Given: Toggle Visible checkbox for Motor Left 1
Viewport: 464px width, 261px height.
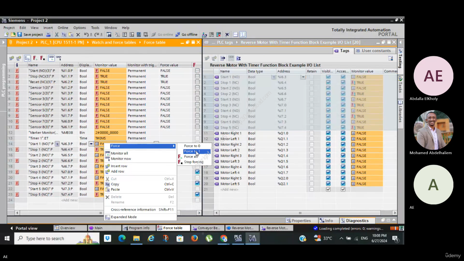Looking at the screenshot, I should click(x=328, y=138).
